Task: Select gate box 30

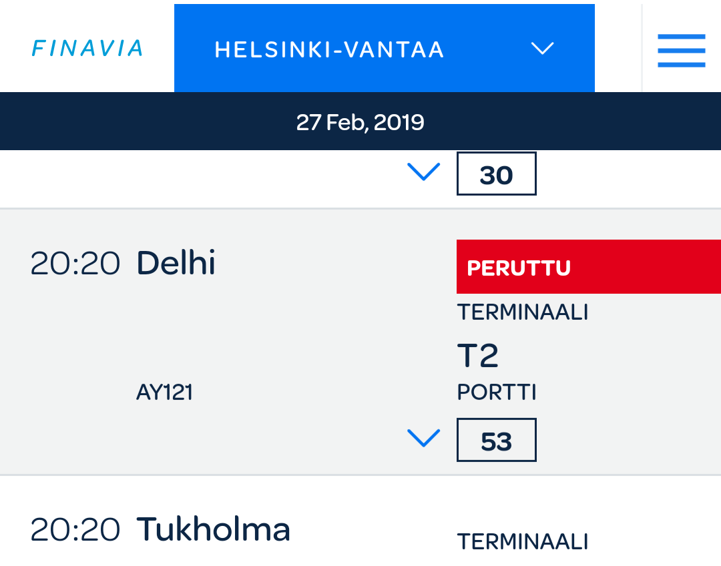Action: pos(496,174)
